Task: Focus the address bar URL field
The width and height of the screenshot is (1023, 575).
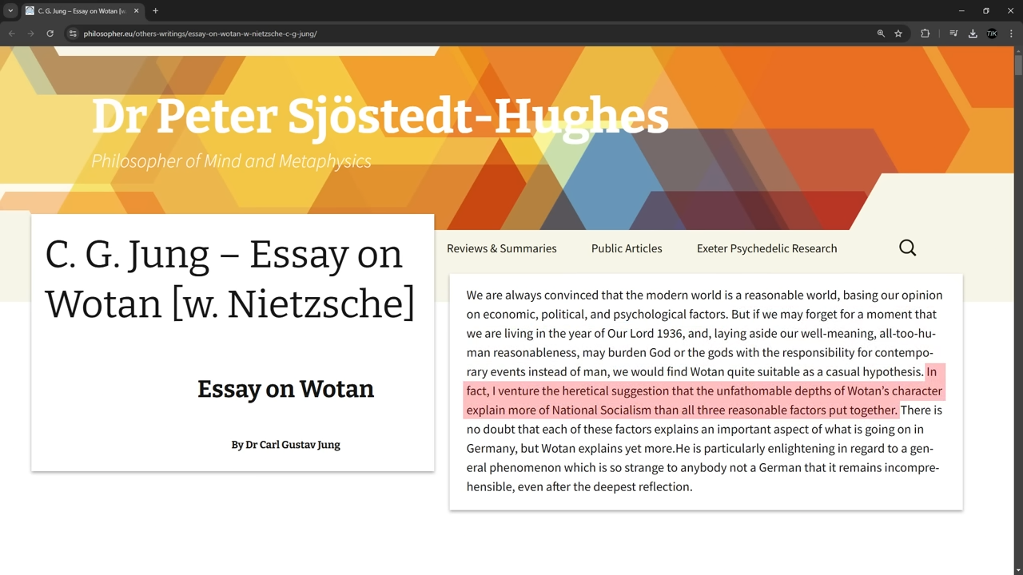Action: [472, 34]
